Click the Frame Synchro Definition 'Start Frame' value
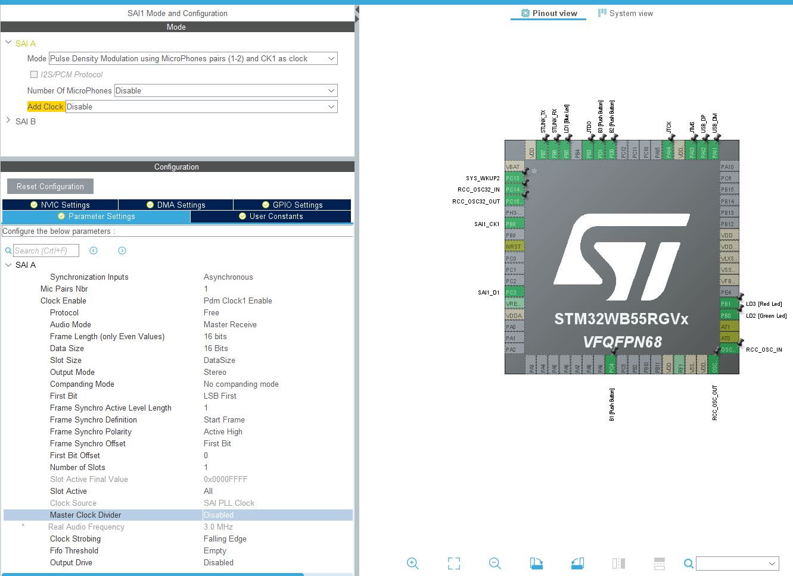Viewport: 793px width, 576px height. tap(224, 420)
